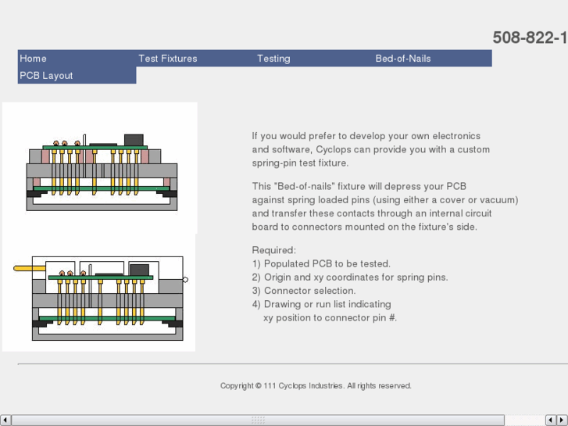Click 'Origin and xy coordinates for spring pins'
The width and height of the screenshot is (568, 426).
(x=355, y=277)
